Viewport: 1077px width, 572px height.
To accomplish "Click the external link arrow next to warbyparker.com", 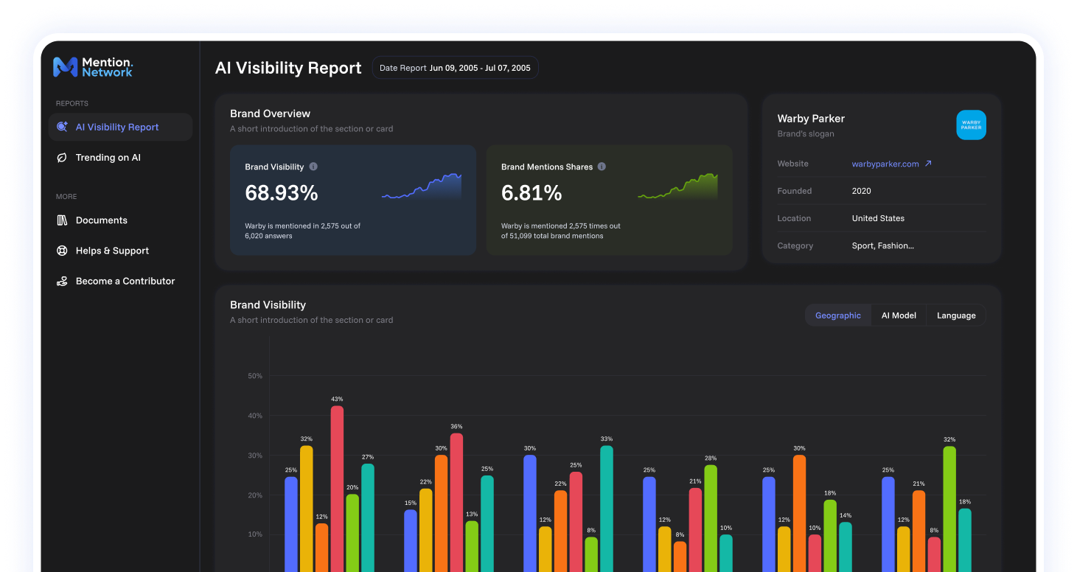I will [928, 164].
